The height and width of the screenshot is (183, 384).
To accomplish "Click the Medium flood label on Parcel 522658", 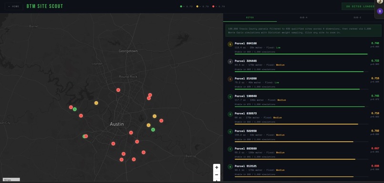I will click(x=280, y=135).
